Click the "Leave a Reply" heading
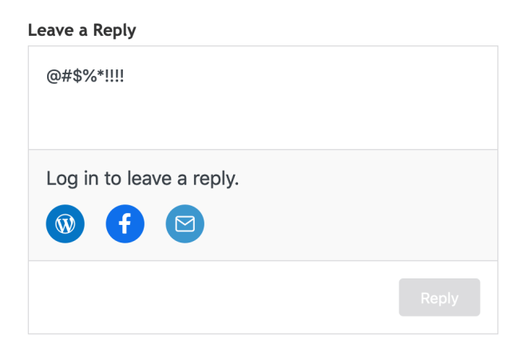This screenshot has width=523, height=359. (81, 30)
